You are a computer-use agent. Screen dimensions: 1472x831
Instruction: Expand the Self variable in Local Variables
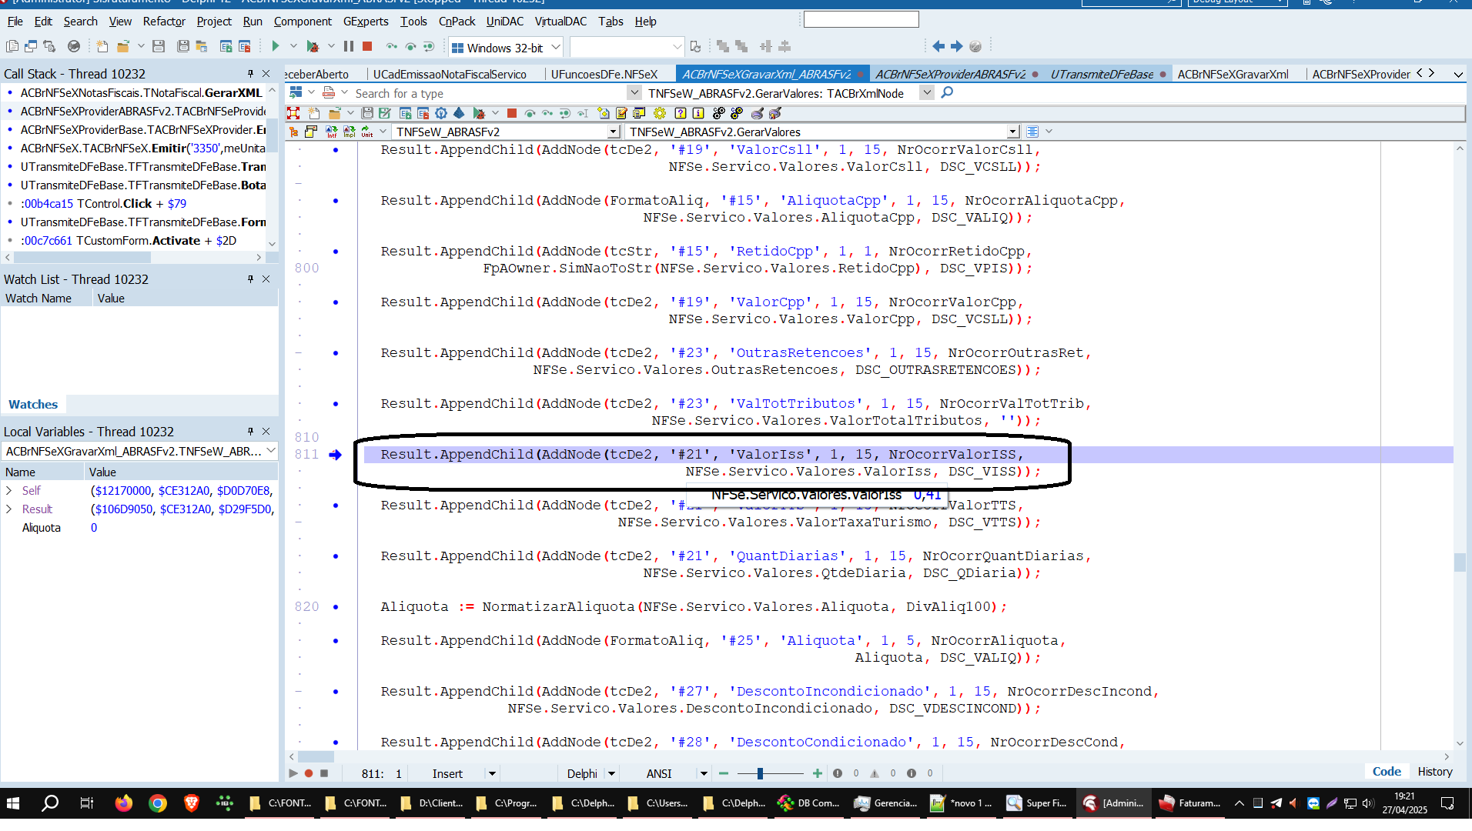pyautogui.click(x=9, y=490)
